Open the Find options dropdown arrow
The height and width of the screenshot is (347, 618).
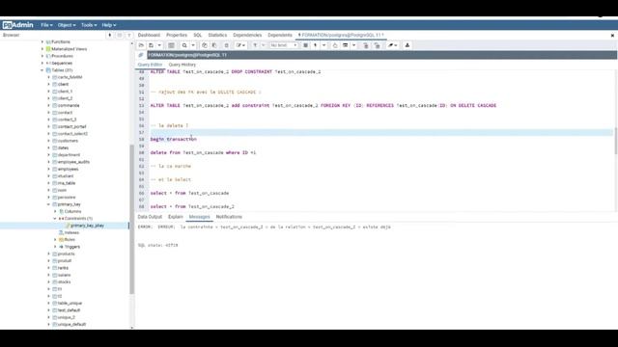coord(193,45)
